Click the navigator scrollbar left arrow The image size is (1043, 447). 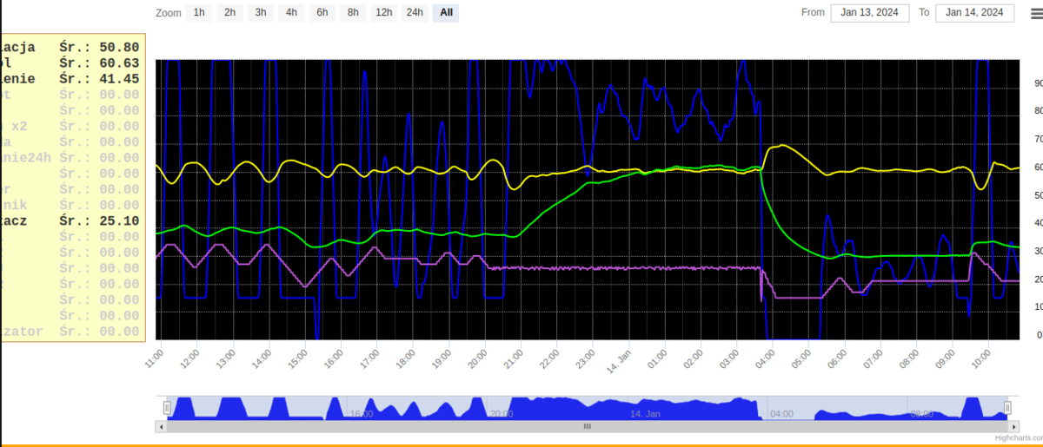(x=159, y=426)
